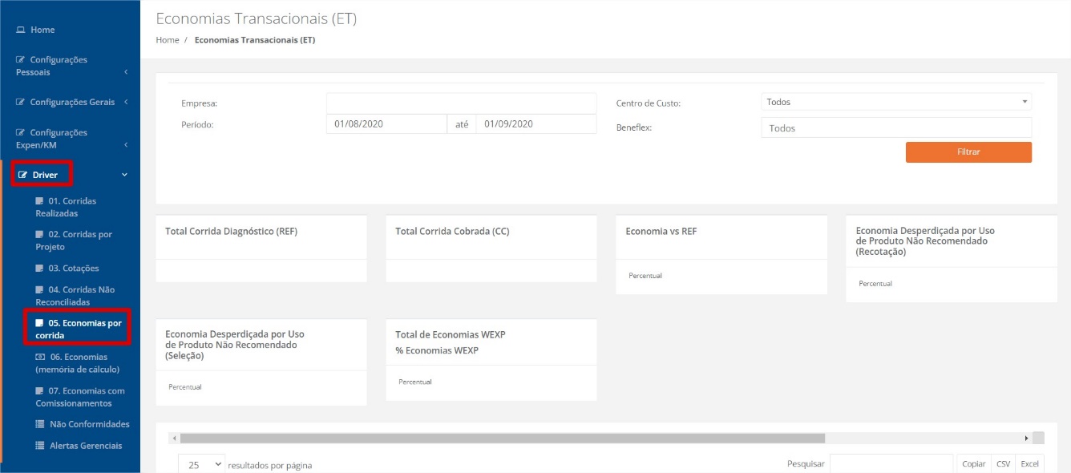
Task: Expand Configurações Pessoais chevron
Action: coord(126,73)
